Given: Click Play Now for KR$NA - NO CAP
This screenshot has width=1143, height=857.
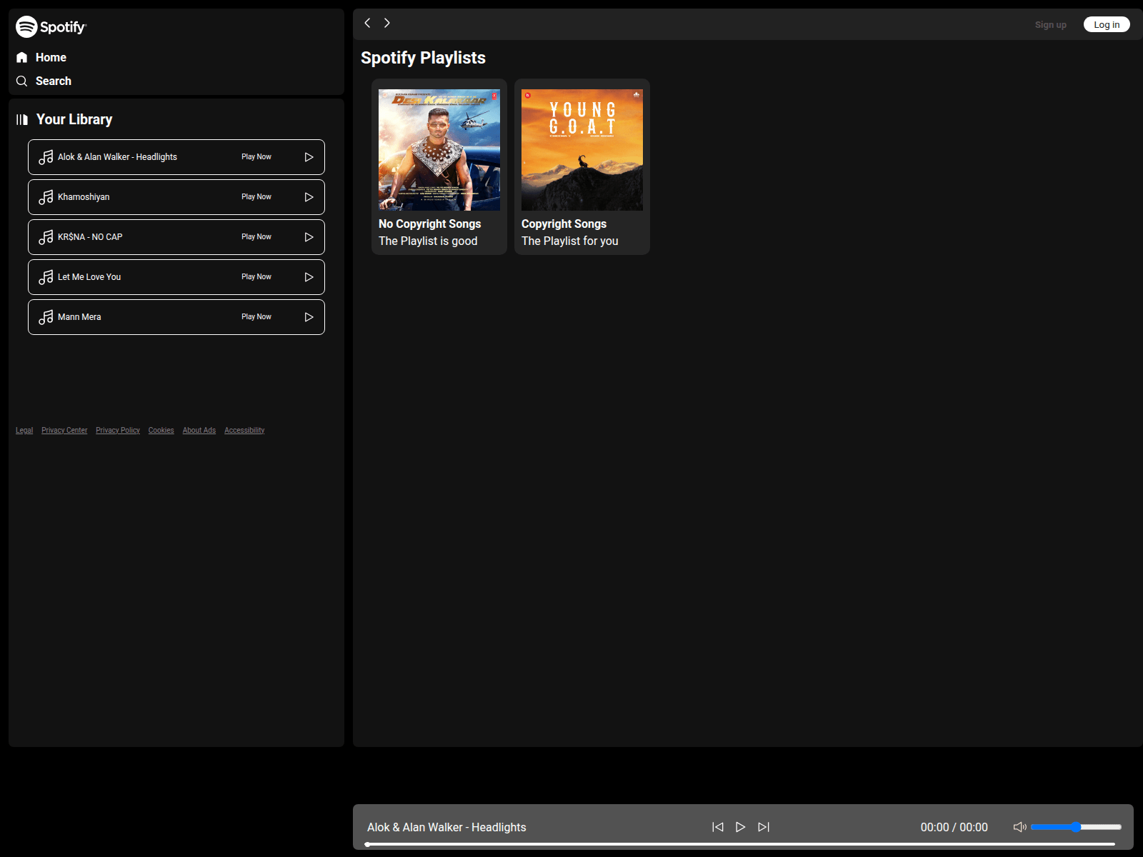Looking at the screenshot, I should click(x=256, y=237).
